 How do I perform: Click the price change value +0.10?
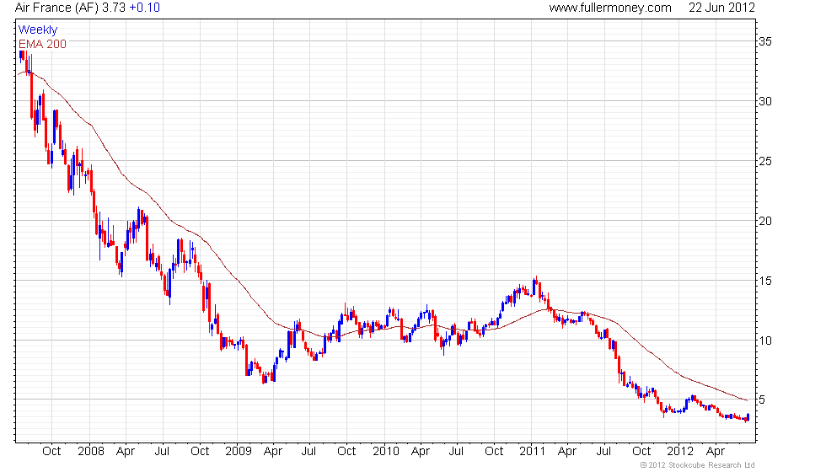coord(145,8)
